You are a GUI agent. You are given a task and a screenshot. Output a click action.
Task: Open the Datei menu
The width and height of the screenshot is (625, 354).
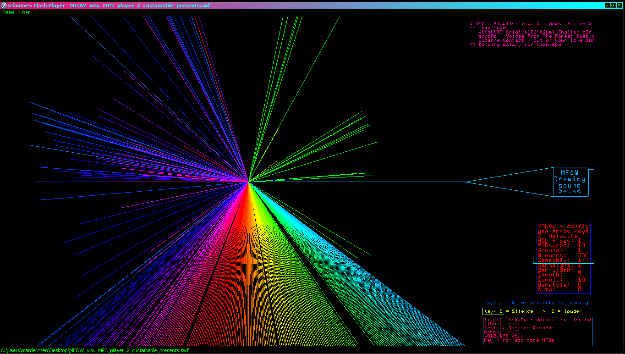point(8,12)
